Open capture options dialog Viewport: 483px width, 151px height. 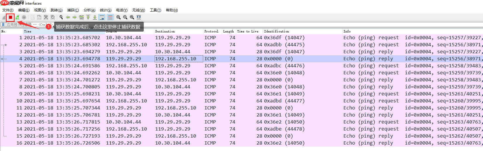(24, 17)
